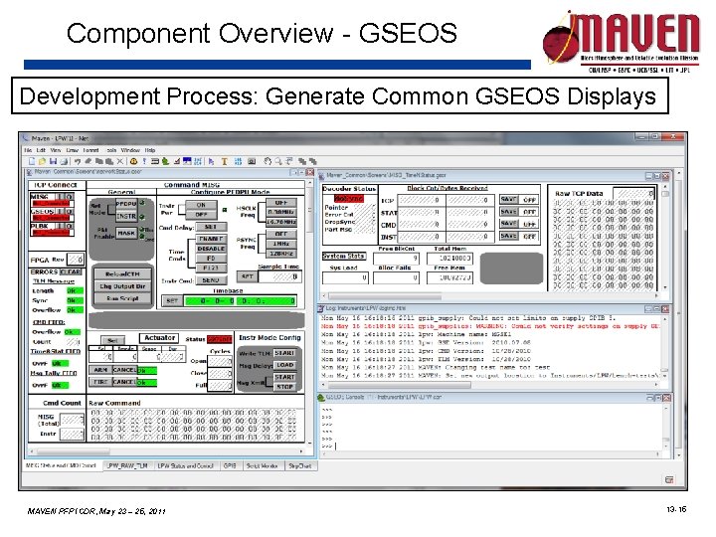Click the green figure toolbar icon
716x537 pixels.
pyautogui.click(x=165, y=161)
